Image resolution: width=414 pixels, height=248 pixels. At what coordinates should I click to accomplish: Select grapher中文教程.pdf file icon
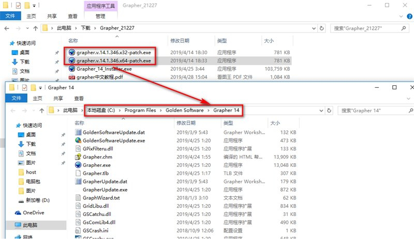point(71,77)
